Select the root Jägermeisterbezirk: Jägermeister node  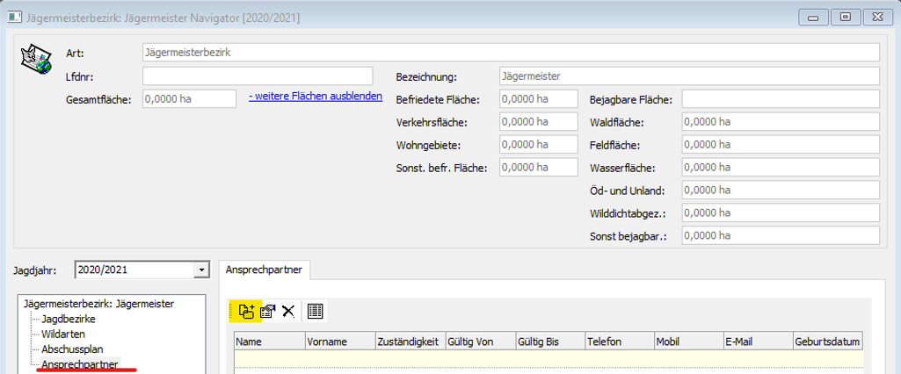point(98,304)
